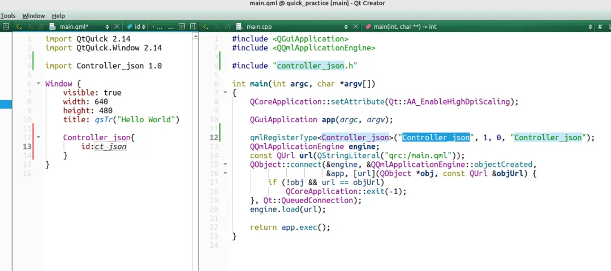The width and height of the screenshot is (611, 271).
Task: Open the Tools menu
Action: click(x=8, y=16)
